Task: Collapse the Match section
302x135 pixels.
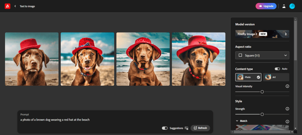Action: 237,121
